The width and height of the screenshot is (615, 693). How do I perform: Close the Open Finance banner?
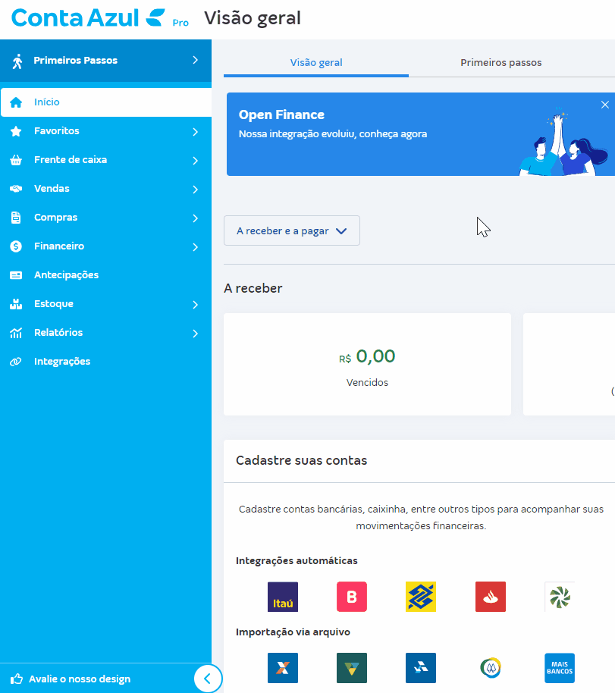(x=605, y=105)
